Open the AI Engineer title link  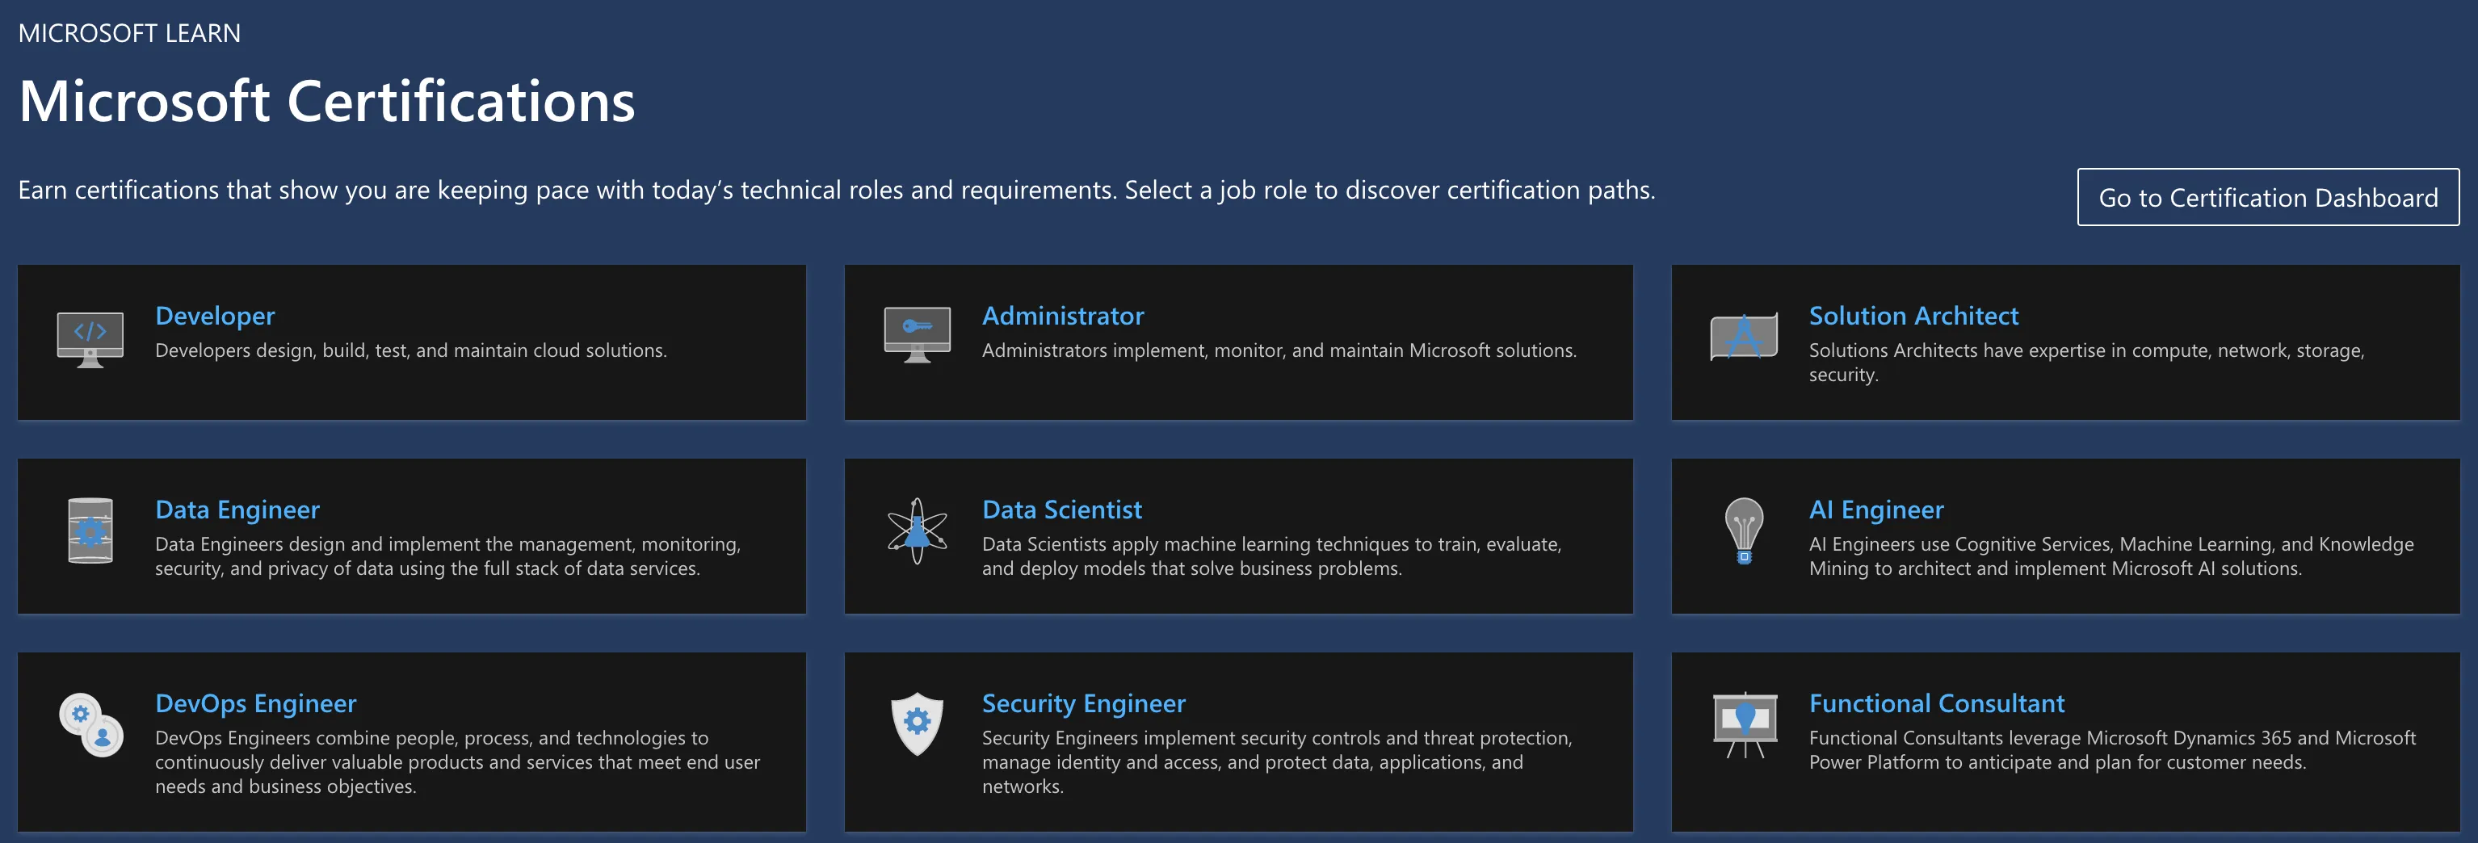pos(1875,510)
